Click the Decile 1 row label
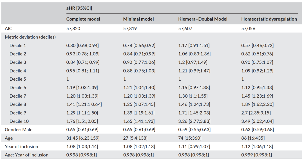This screenshot has width=304, height=163. click(x=18, y=45)
